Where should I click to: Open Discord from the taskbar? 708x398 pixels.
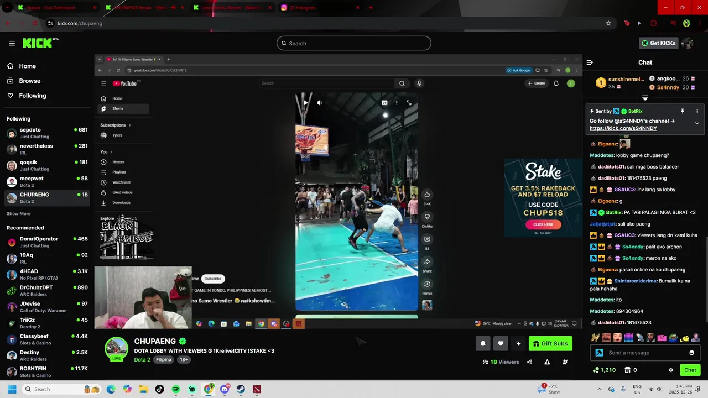(x=225, y=389)
